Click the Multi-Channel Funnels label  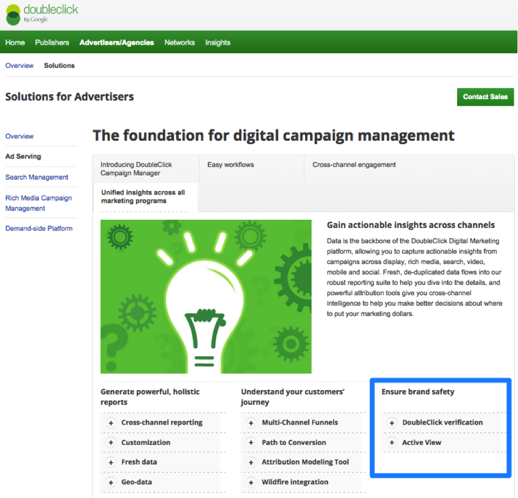pyautogui.click(x=300, y=422)
